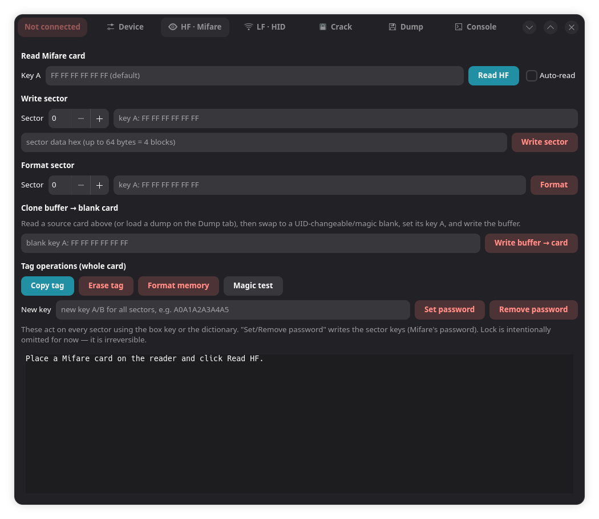Screen dimensions: 599x519
Task: Click the Erase tag button
Action: 106,286
